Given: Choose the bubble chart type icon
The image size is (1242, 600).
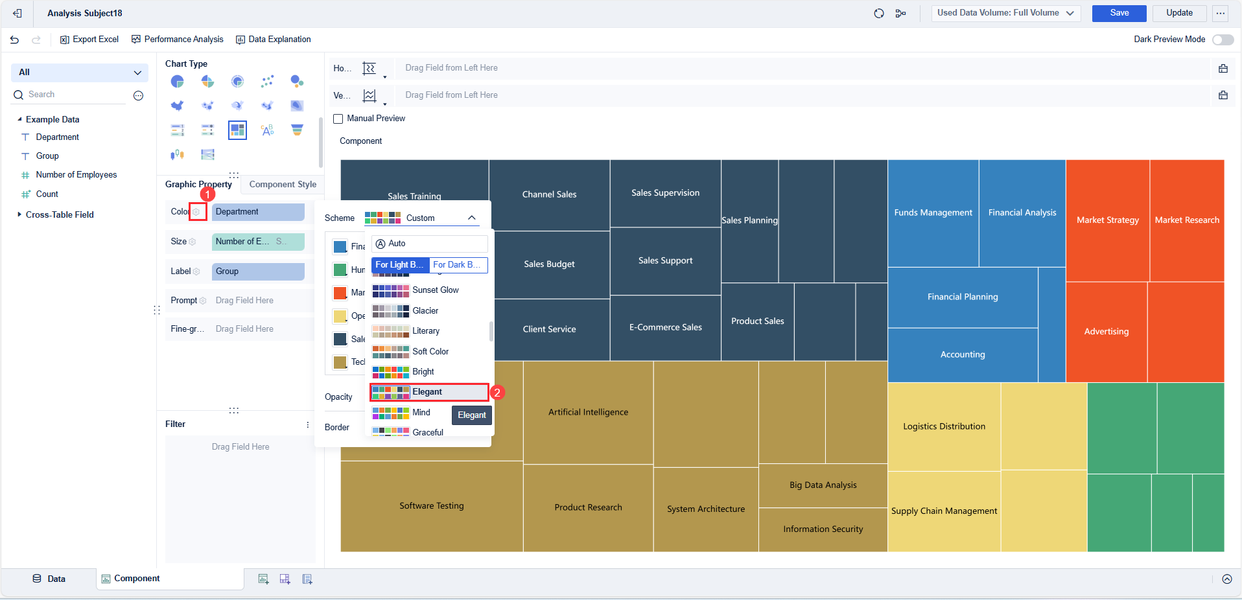Looking at the screenshot, I should (297, 81).
